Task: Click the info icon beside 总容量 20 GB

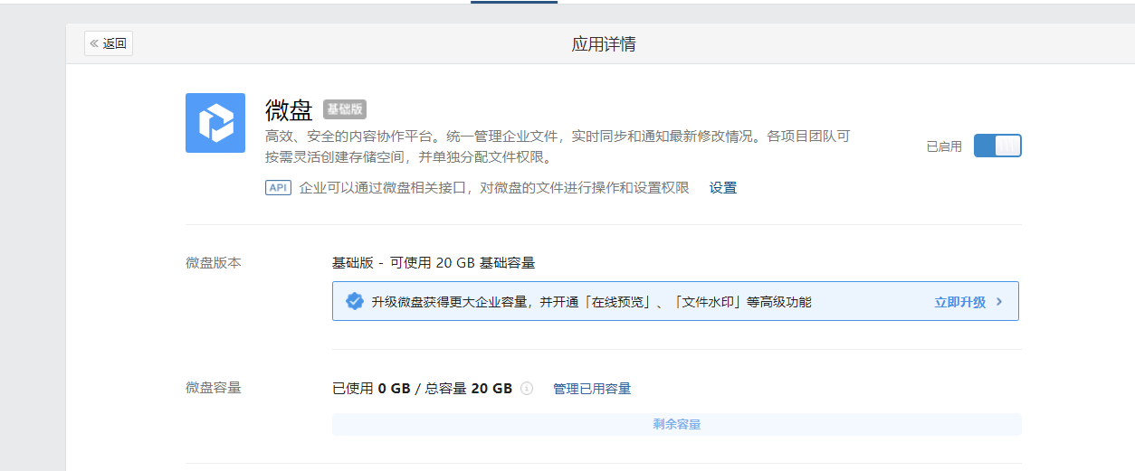Action: (x=527, y=389)
